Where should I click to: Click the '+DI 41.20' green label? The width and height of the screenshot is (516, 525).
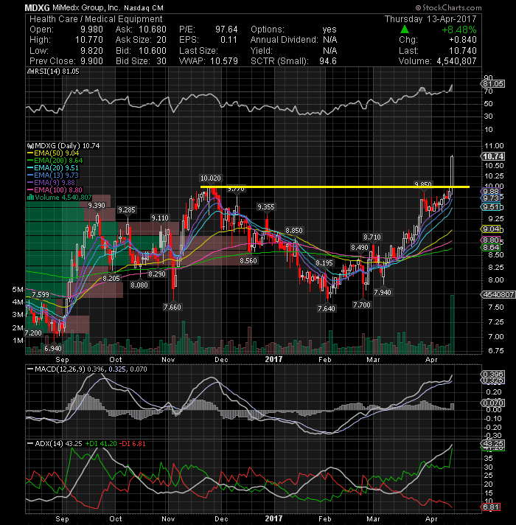101,444
